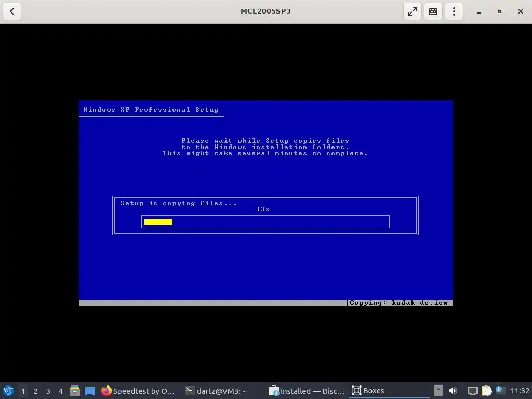The width and height of the screenshot is (532, 399).
Task: Switch to workspace 3
Action: (x=48, y=391)
